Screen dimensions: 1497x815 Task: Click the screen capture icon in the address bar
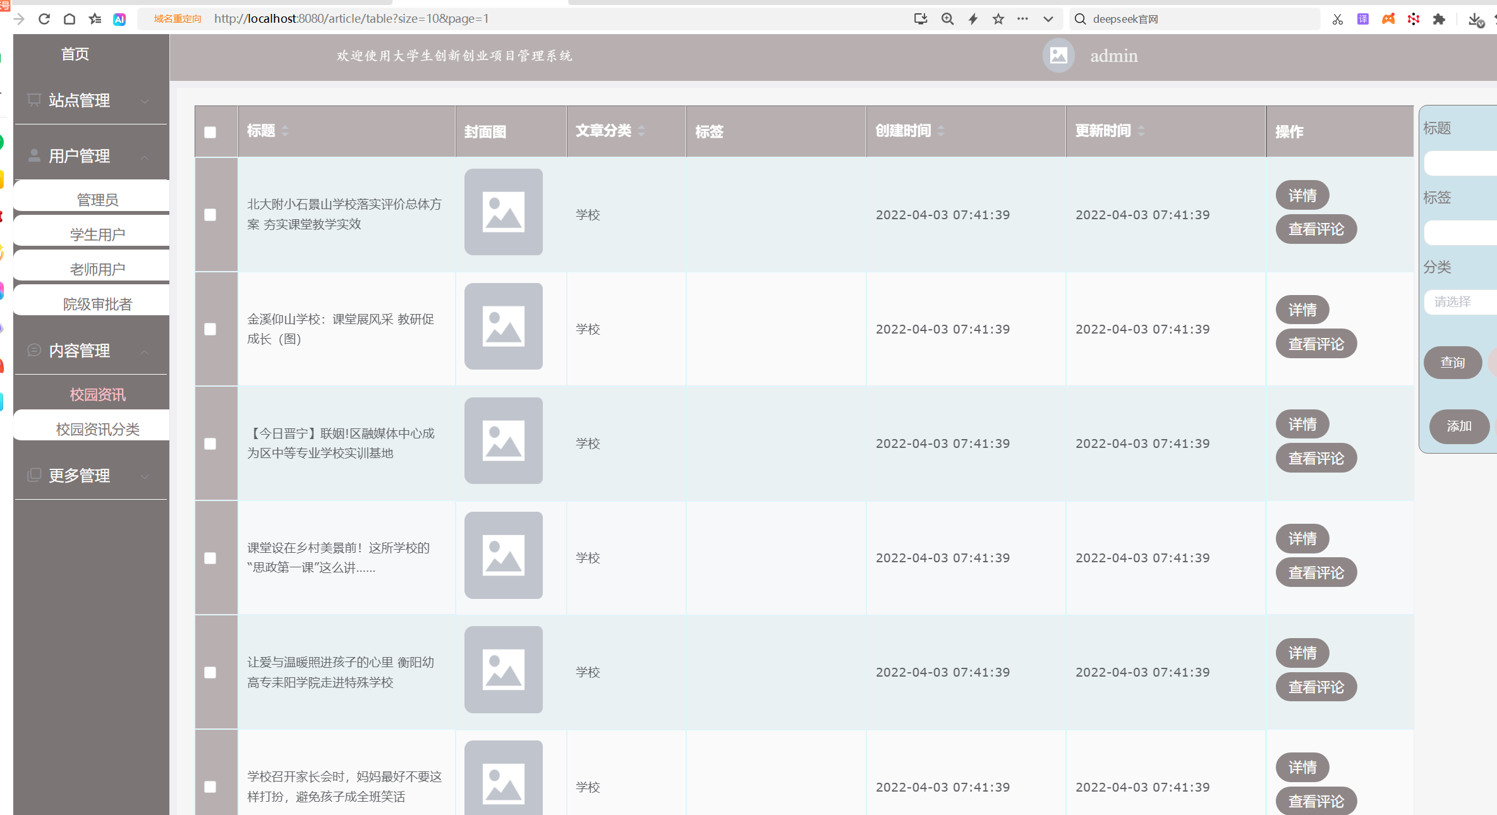click(x=921, y=19)
